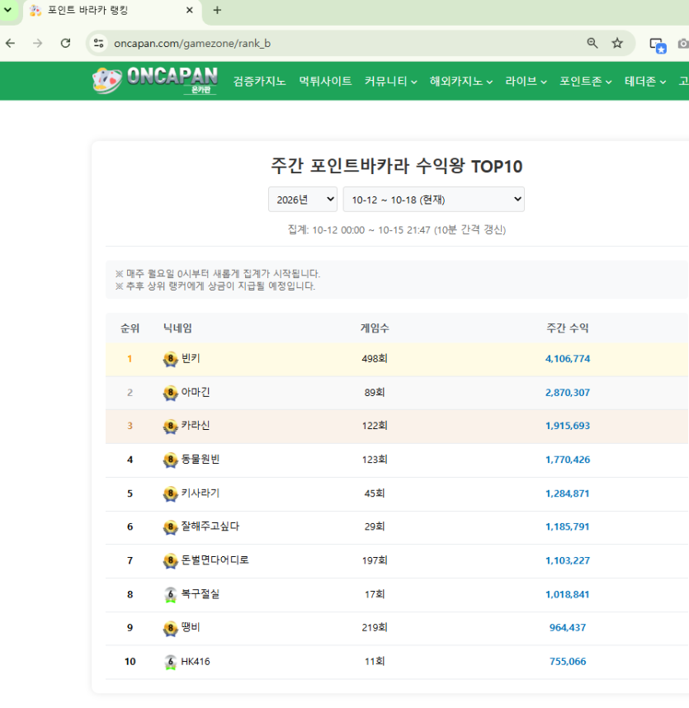The width and height of the screenshot is (689, 708).
Task: Click weekly profit 1,770,426
Action: 568,460
